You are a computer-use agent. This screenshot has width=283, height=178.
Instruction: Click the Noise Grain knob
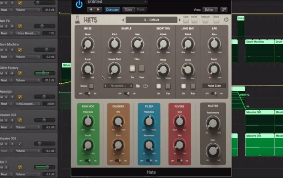click(x=88, y=44)
